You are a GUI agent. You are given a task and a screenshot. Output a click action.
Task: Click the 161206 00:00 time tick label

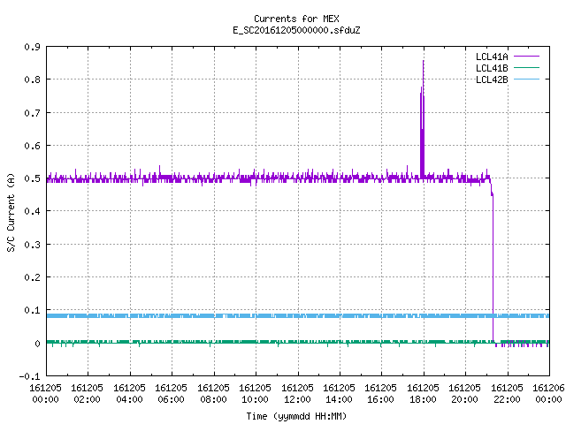pos(548,394)
